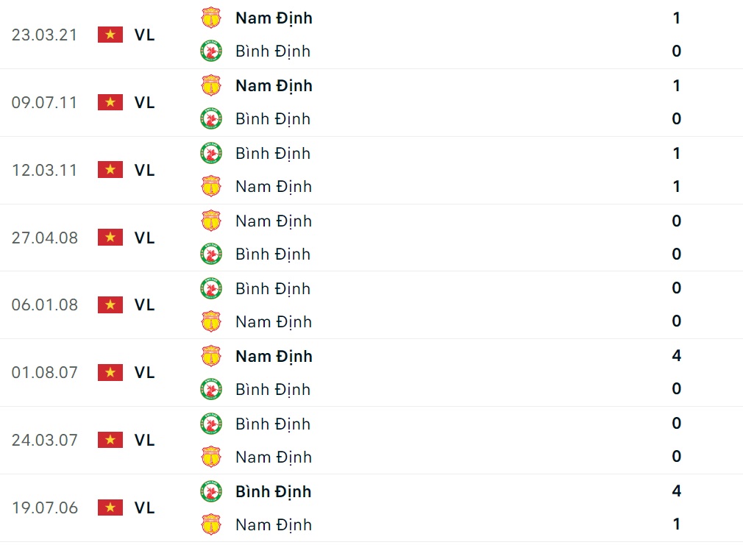Click the date 12.03.11
The width and height of the screenshot is (743, 545).
point(45,170)
